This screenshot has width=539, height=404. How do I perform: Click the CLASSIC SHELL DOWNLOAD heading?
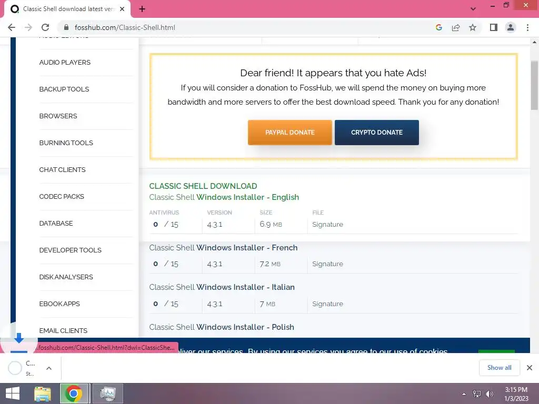click(203, 186)
